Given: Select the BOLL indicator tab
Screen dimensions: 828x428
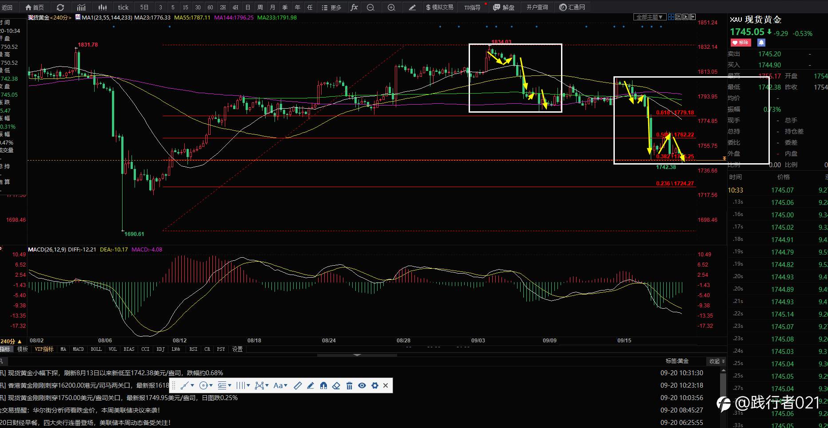Looking at the screenshot, I should coord(96,349).
